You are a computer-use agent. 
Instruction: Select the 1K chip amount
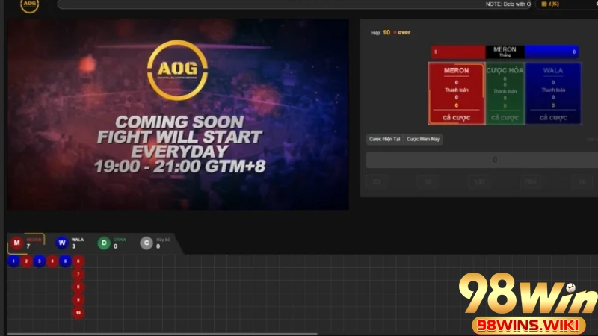(582, 182)
